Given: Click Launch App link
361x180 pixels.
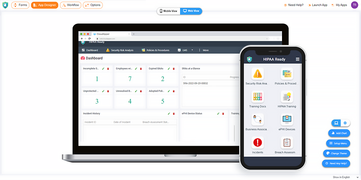Looking at the screenshot, I should pos(318,5).
